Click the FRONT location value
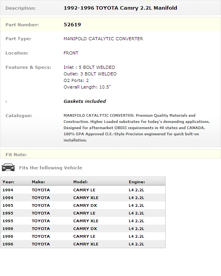The height and width of the screenshot is (276, 221). 71,53
